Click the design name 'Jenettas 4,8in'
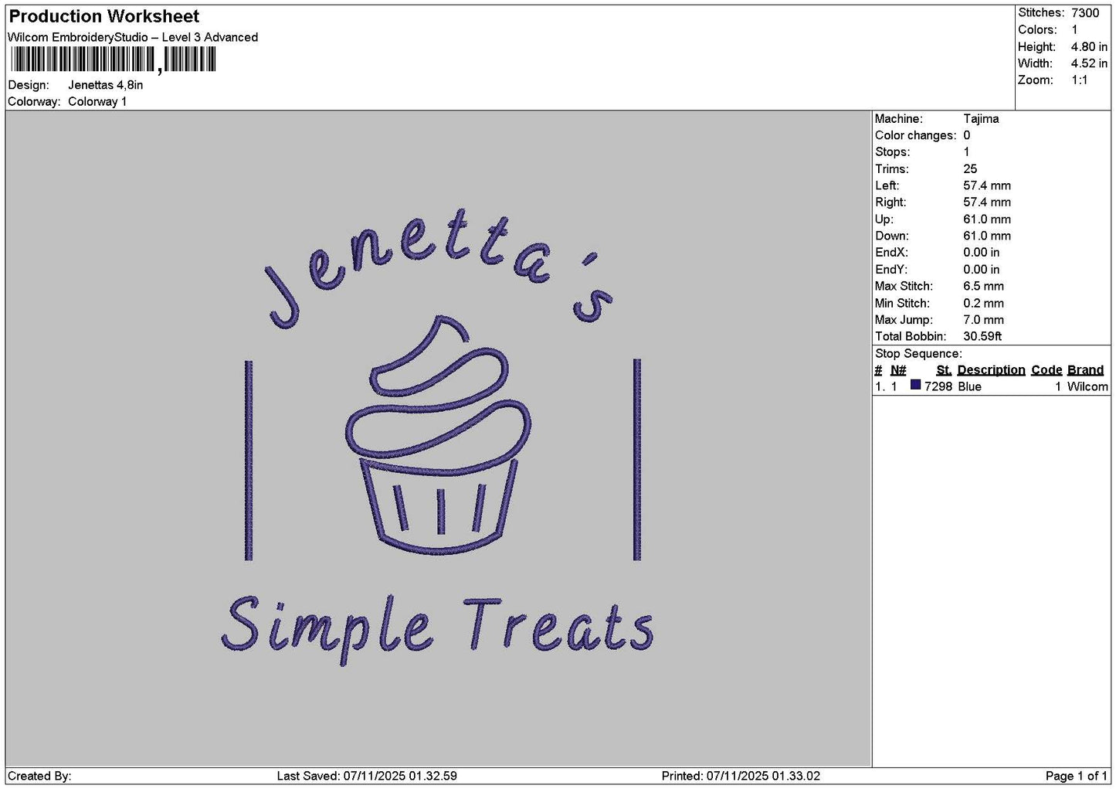This screenshot has height=789, width=1116. pyautogui.click(x=106, y=85)
